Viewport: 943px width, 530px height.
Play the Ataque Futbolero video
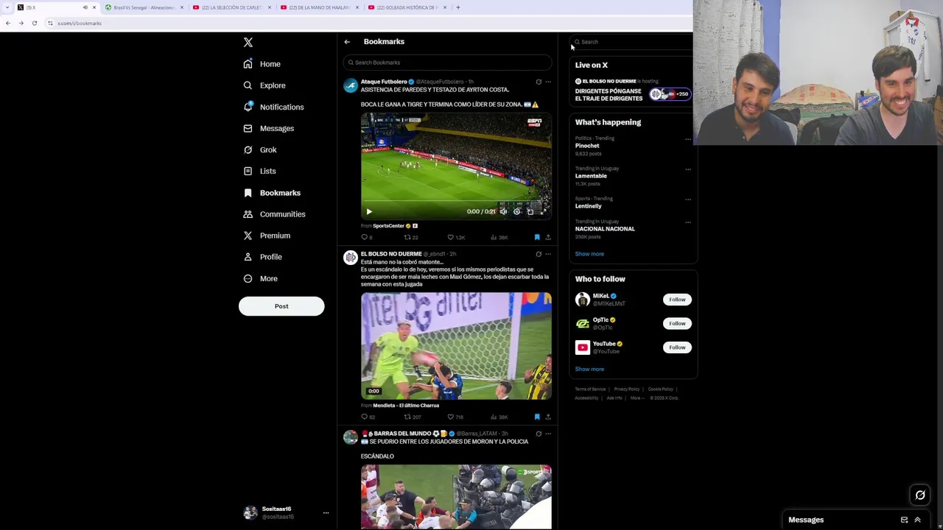(369, 212)
